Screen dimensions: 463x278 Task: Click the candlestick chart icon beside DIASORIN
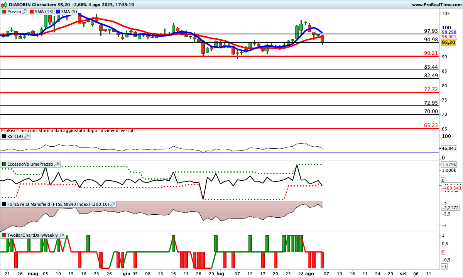click(x=3, y=5)
